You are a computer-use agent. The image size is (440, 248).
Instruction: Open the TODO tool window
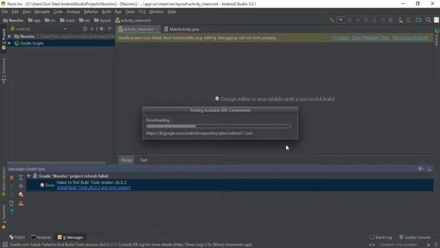17,237
